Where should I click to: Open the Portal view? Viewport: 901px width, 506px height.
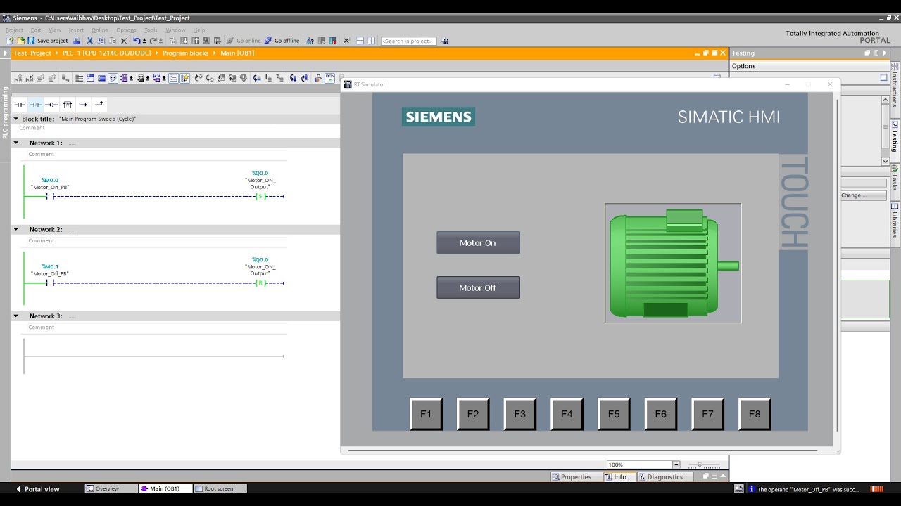(x=38, y=489)
